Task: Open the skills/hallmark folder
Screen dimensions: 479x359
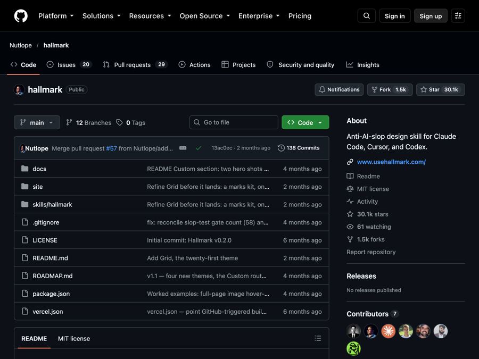Action: pos(52,205)
